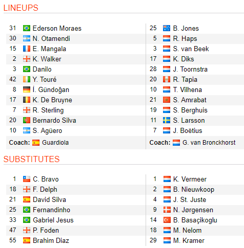Viewport: 244px width, 248px height.
Task: Click the Morocco flag next to S. Amrabat
Action: click(x=167, y=100)
